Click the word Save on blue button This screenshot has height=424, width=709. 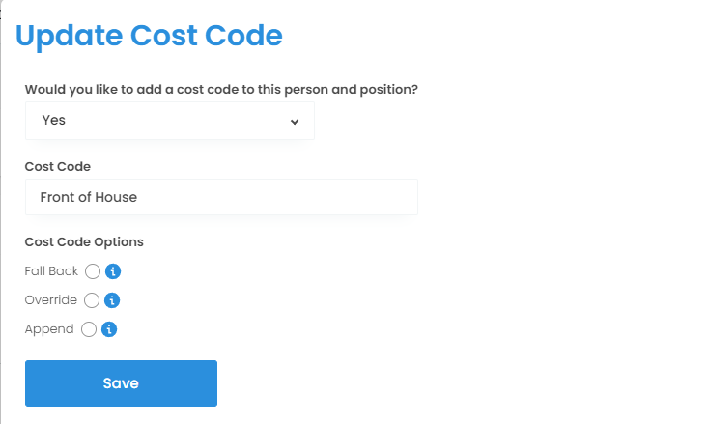pos(121,383)
